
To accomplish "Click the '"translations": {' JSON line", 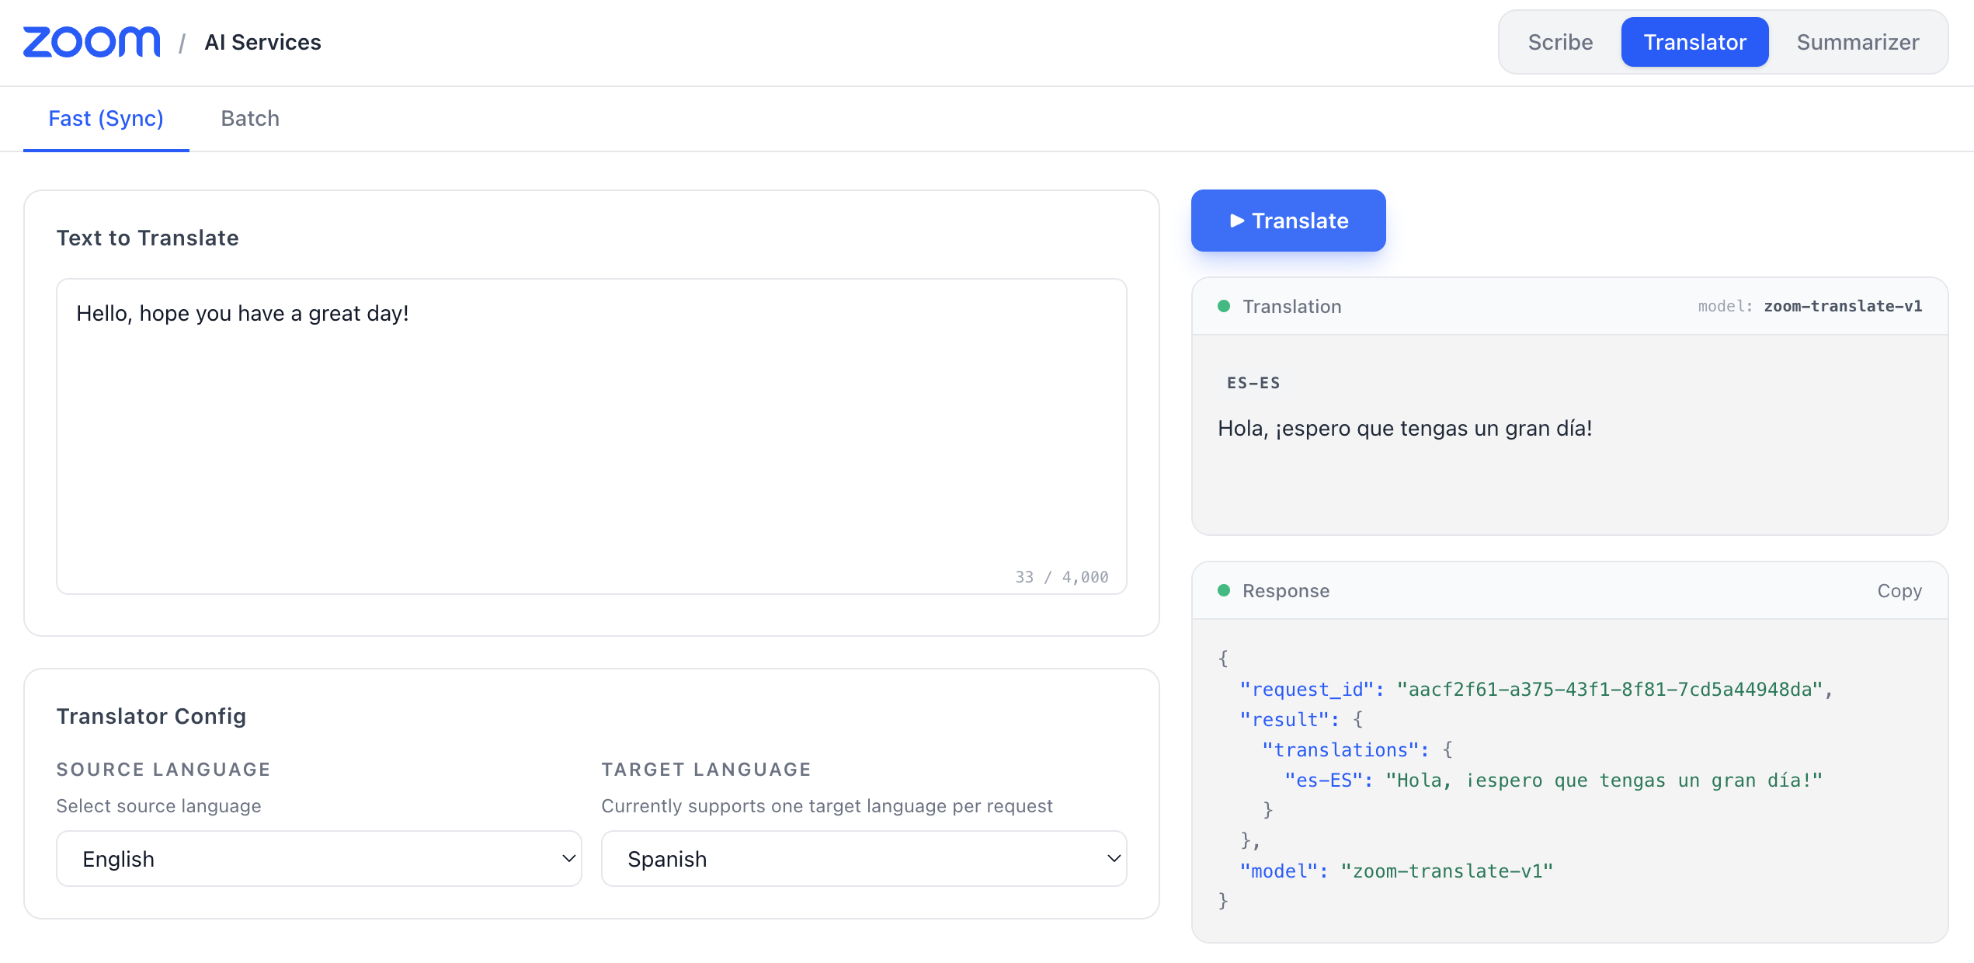I will point(1357,750).
